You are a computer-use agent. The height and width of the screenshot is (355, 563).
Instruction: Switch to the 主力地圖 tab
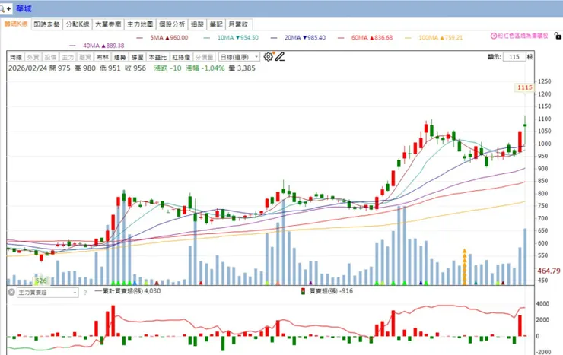point(140,24)
